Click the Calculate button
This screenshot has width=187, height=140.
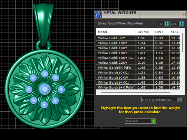(140, 121)
